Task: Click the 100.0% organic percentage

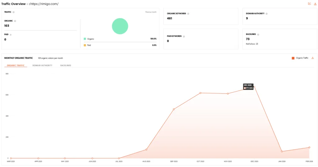Action: (153, 39)
